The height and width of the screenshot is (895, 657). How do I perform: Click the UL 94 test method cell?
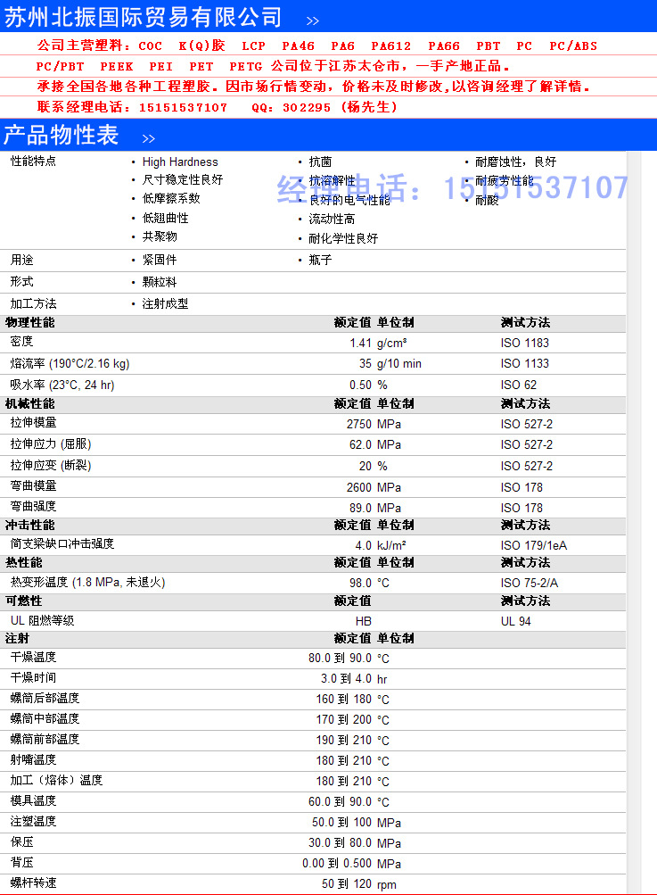point(515,621)
